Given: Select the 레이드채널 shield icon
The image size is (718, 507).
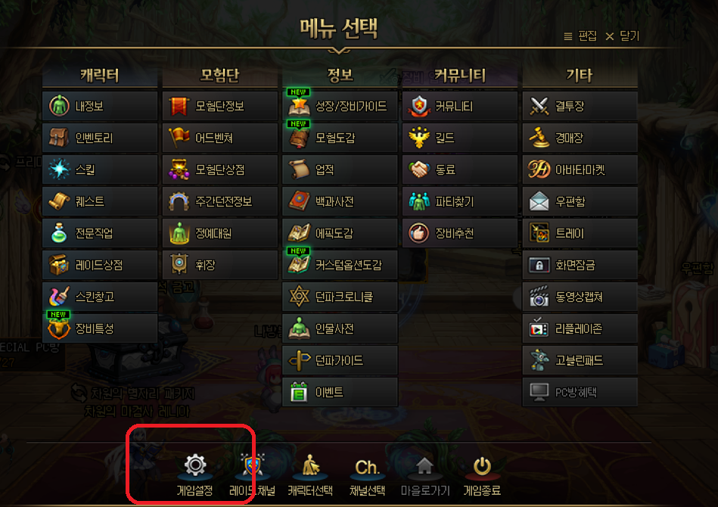Looking at the screenshot, I should coord(253,465).
